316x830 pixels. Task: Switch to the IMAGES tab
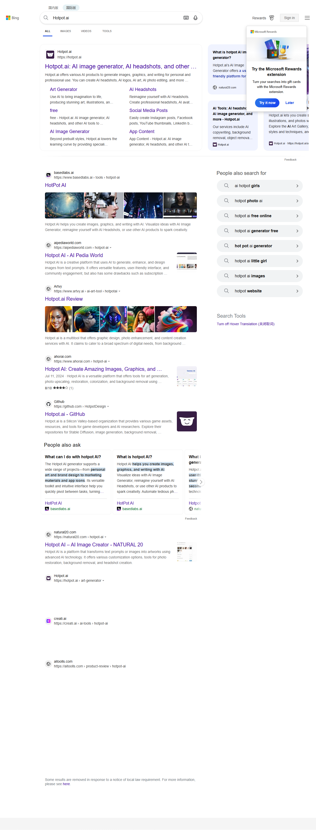pyautogui.click(x=65, y=31)
